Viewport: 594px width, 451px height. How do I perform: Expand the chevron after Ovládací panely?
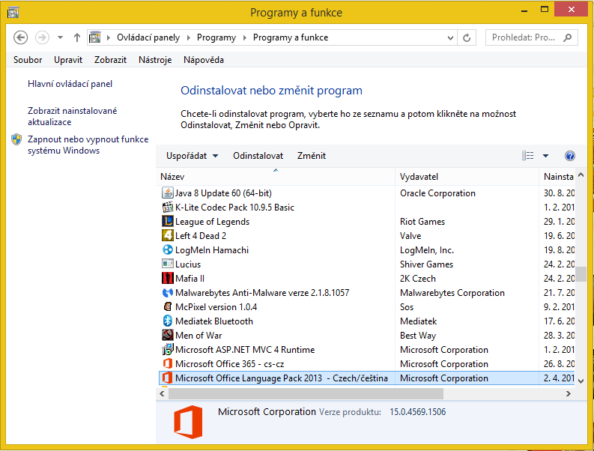pyautogui.click(x=188, y=37)
